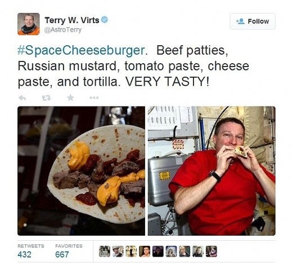Image resolution: width=292 pixels, height=265 pixels.
Task: Click the retweet icon under tweet
Action: tap(46, 98)
